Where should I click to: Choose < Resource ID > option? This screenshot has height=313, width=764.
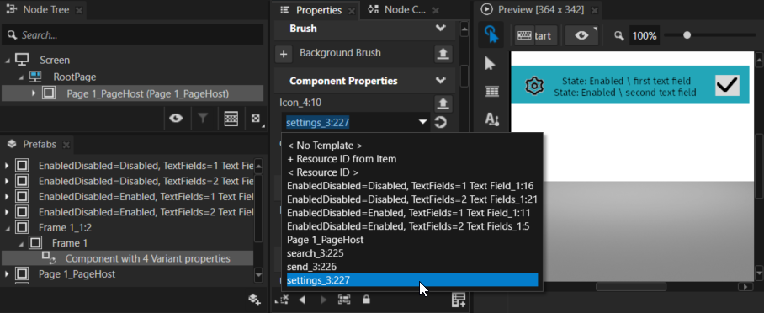(x=323, y=172)
